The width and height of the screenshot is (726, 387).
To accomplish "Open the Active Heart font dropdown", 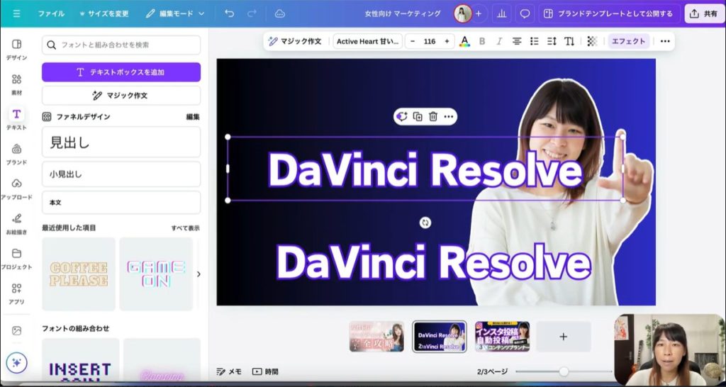I will (368, 41).
